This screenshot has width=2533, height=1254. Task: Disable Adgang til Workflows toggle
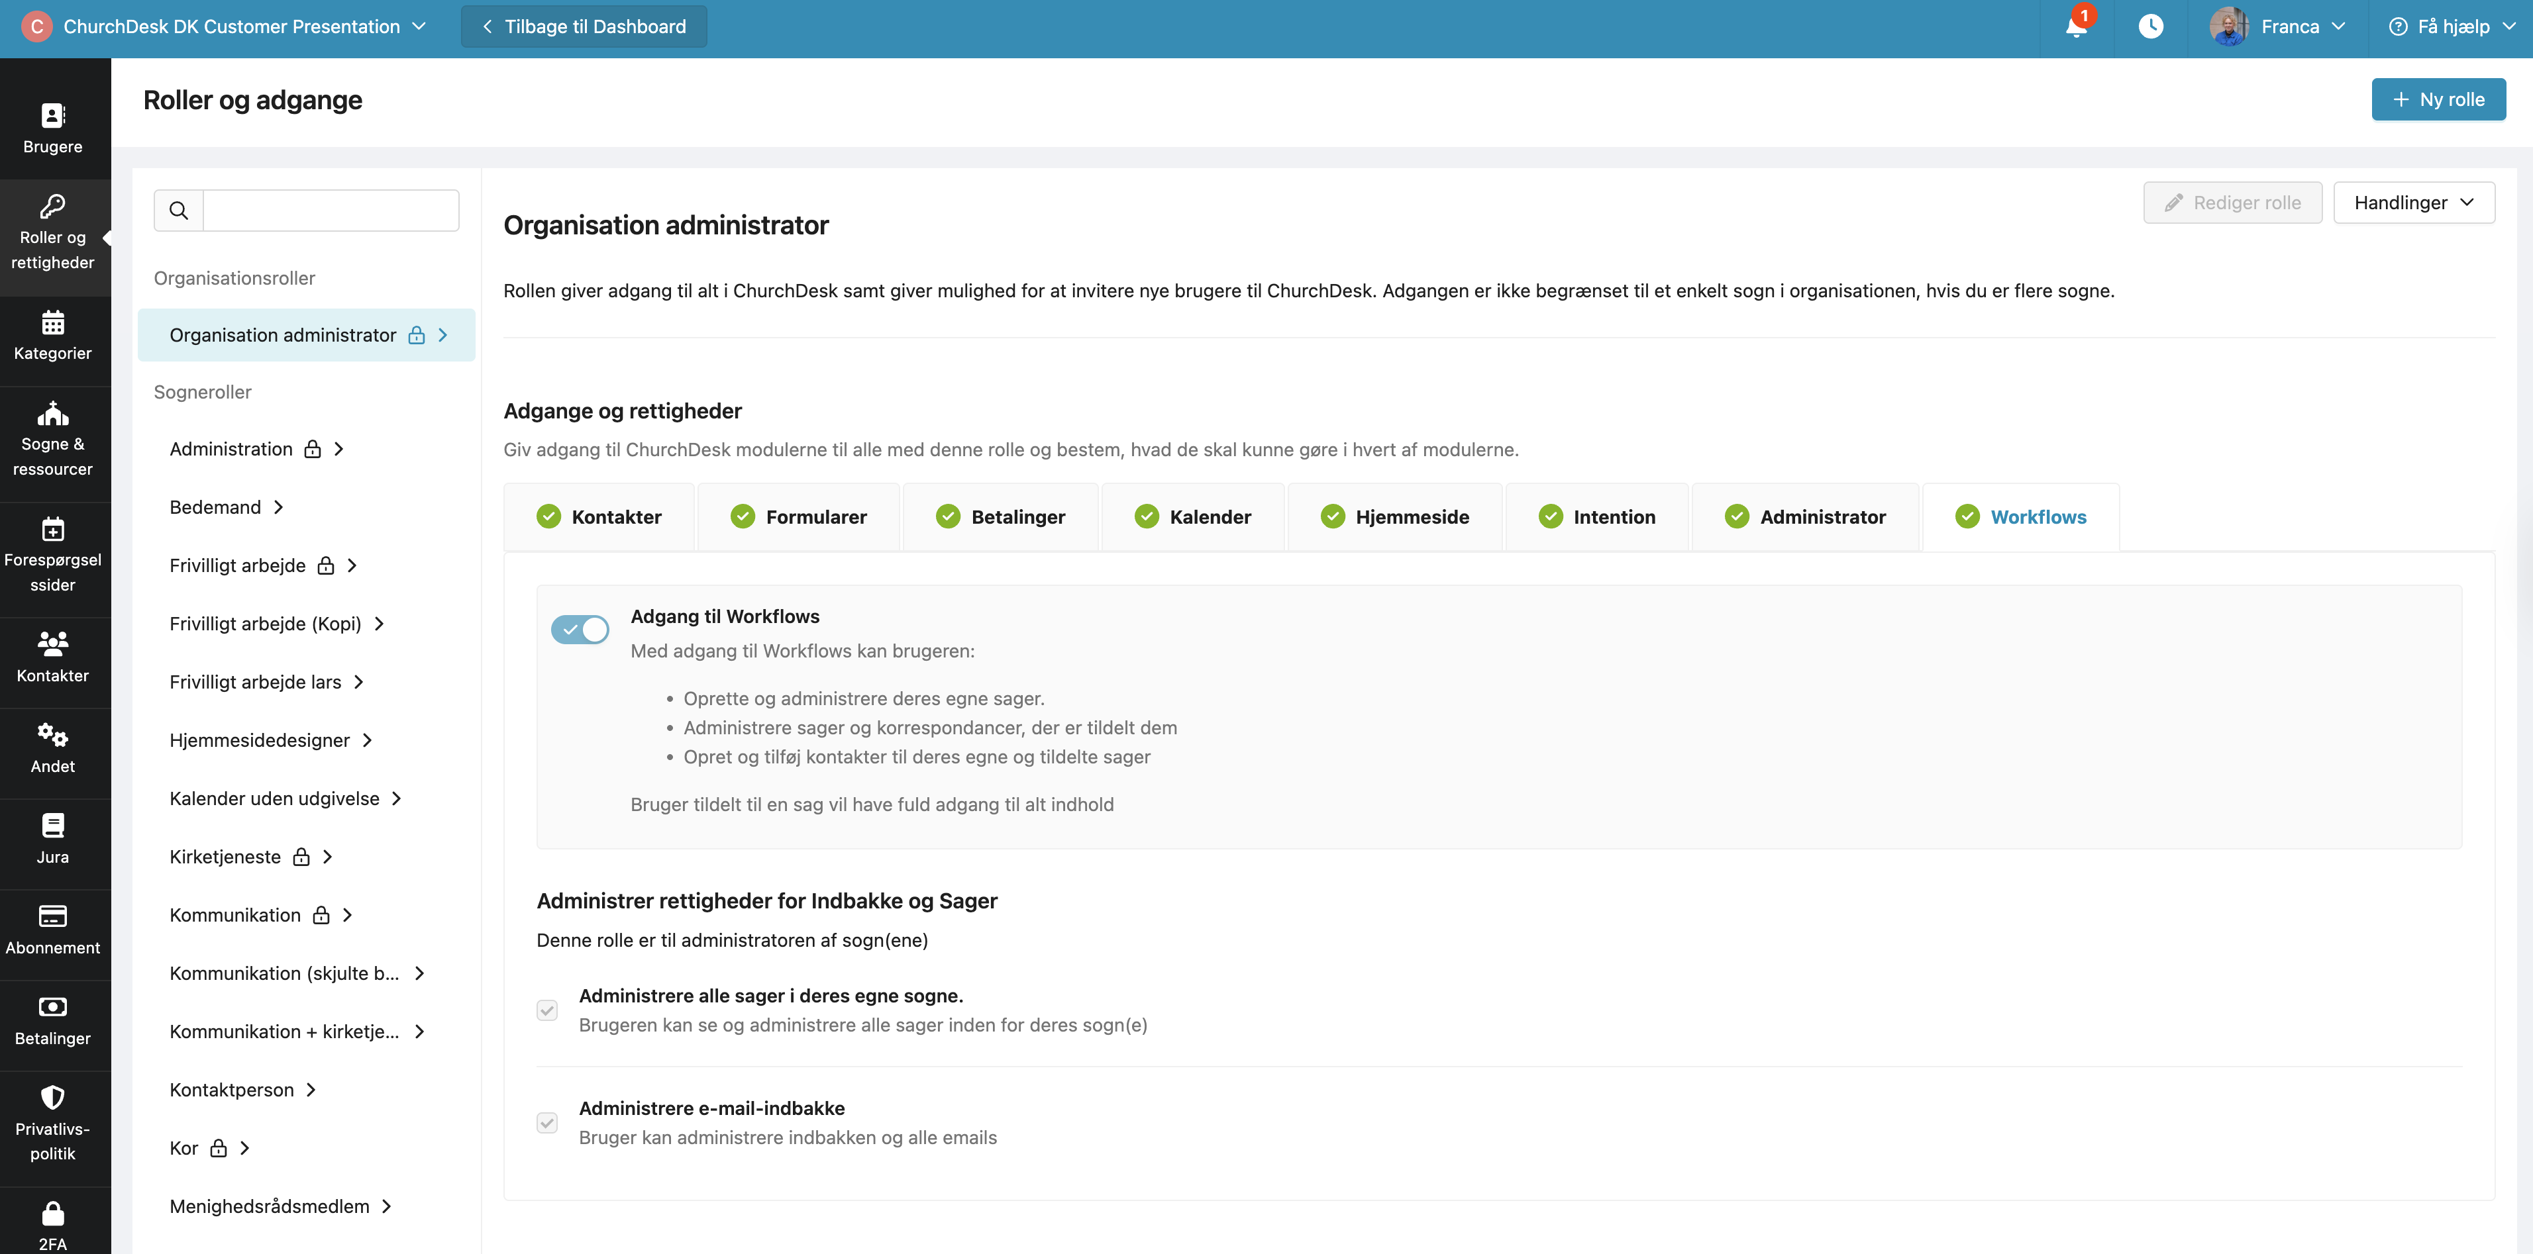[580, 629]
